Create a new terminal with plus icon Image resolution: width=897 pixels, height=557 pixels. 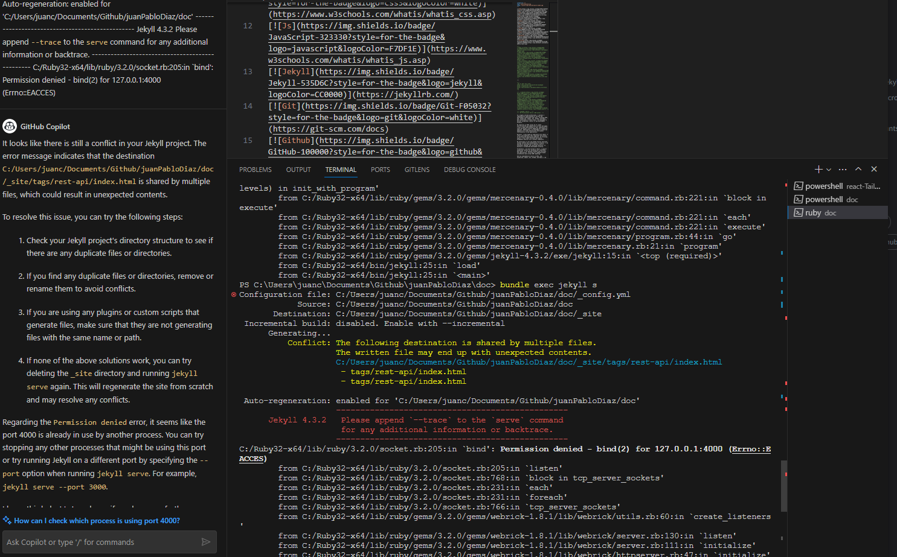(818, 170)
